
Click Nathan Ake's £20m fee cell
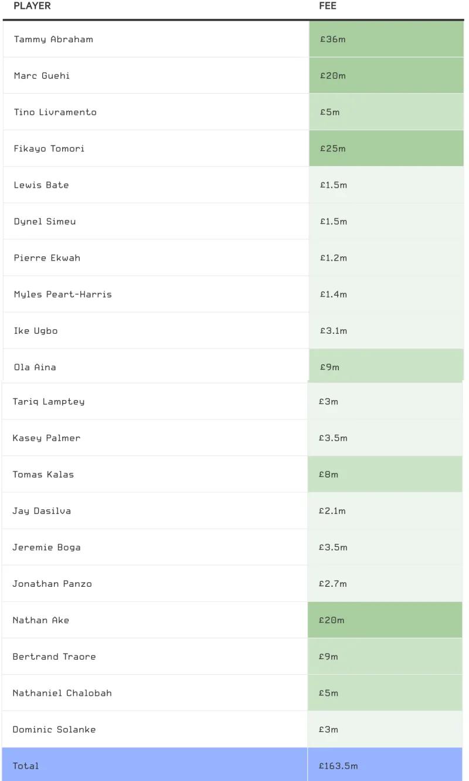point(332,620)
